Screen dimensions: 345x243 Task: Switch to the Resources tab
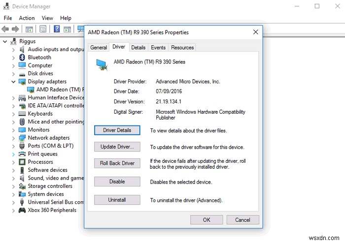click(x=182, y=47)
